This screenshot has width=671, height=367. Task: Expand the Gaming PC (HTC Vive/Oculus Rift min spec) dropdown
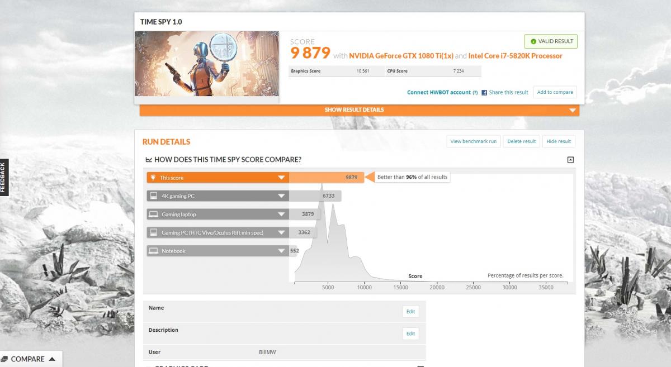(x=281, y=232)
